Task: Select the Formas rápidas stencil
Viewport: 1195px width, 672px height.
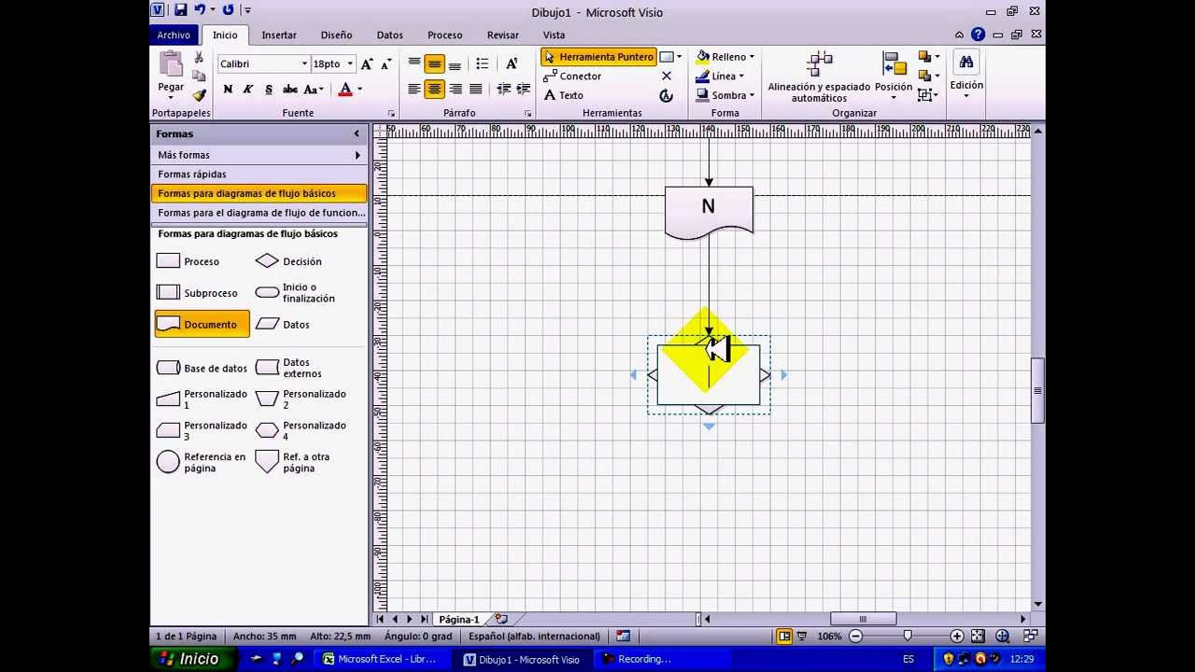Action: (259, 175)
